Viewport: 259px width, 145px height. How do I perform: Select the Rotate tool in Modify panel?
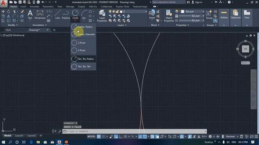8,12
